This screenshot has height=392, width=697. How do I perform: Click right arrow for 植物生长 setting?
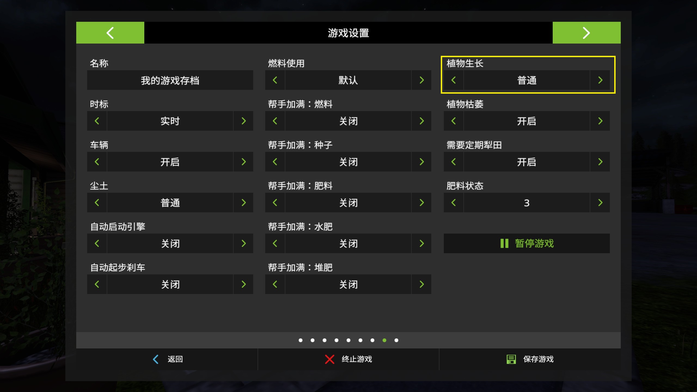pyautogui.click(x=600, y=80)
